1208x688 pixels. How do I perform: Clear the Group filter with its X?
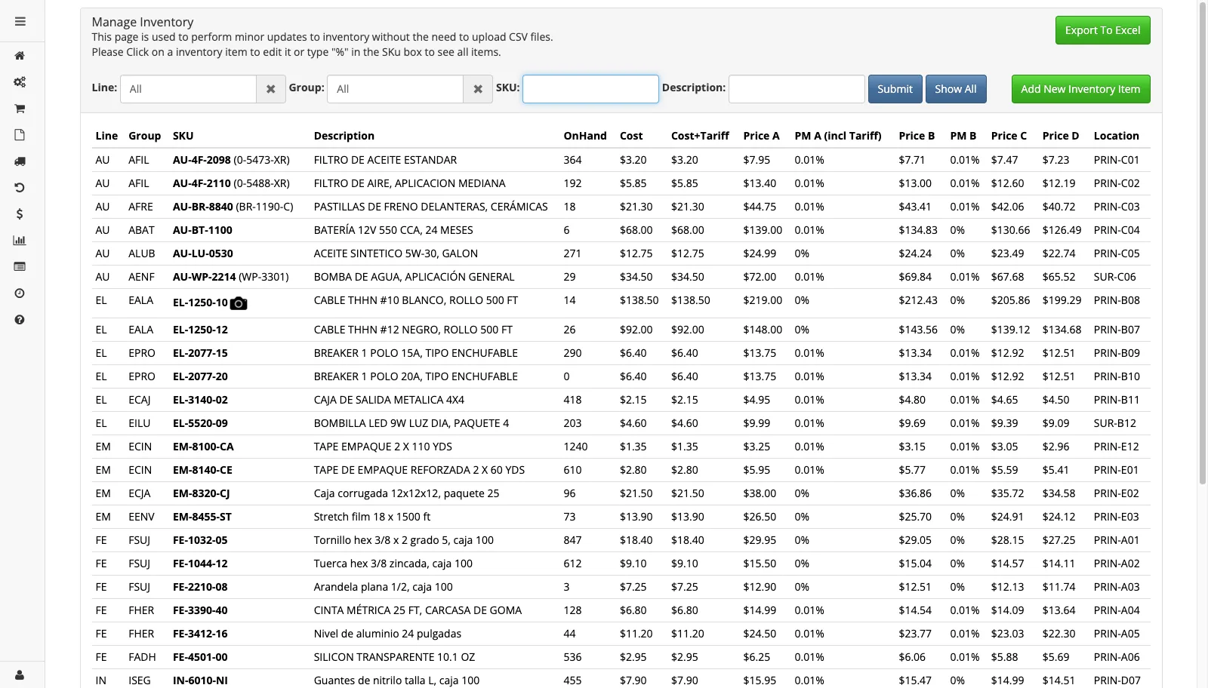[478, 89]
